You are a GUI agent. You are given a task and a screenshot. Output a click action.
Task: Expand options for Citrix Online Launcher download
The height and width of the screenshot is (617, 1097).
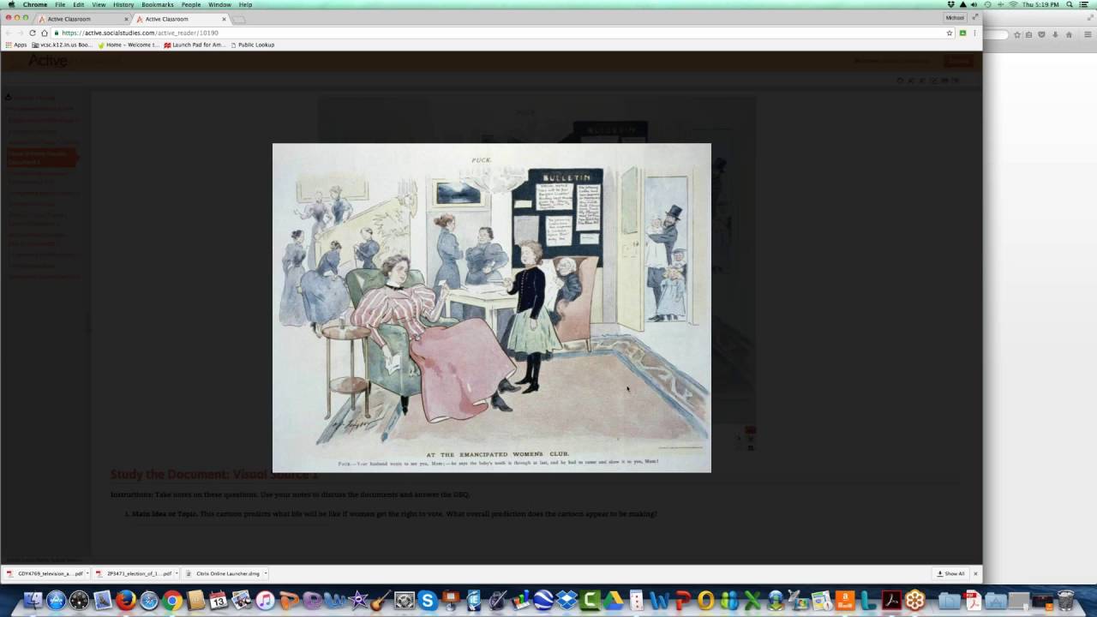pos(265,573)
